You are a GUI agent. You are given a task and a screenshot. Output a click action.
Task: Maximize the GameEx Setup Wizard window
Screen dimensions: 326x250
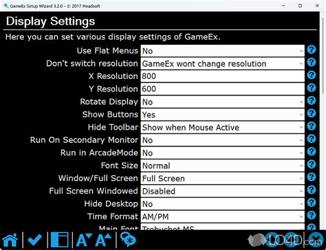300,5
